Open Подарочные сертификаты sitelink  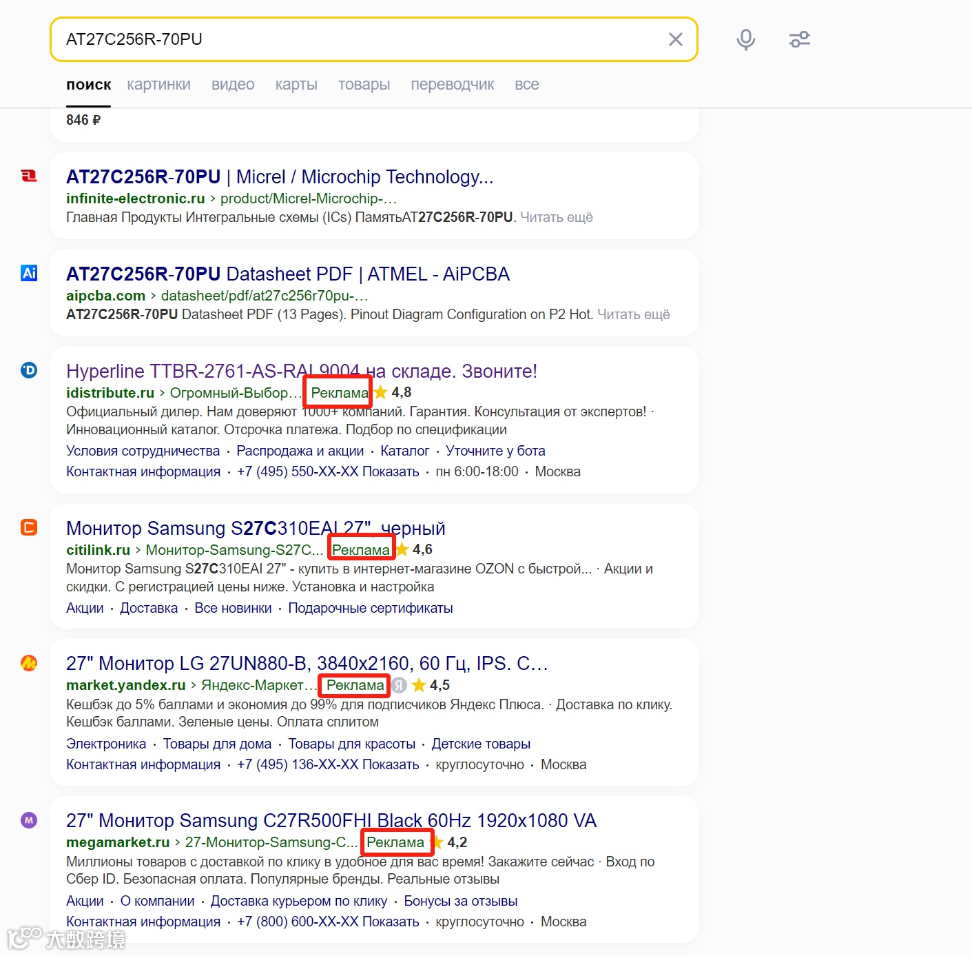click(x=371, y=608)
